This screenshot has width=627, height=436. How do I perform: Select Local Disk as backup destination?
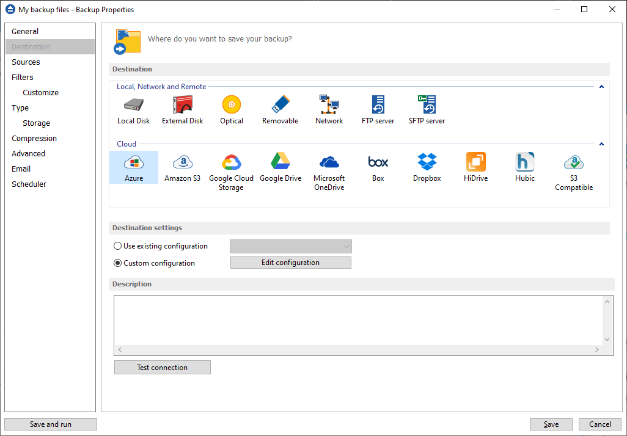134,110
